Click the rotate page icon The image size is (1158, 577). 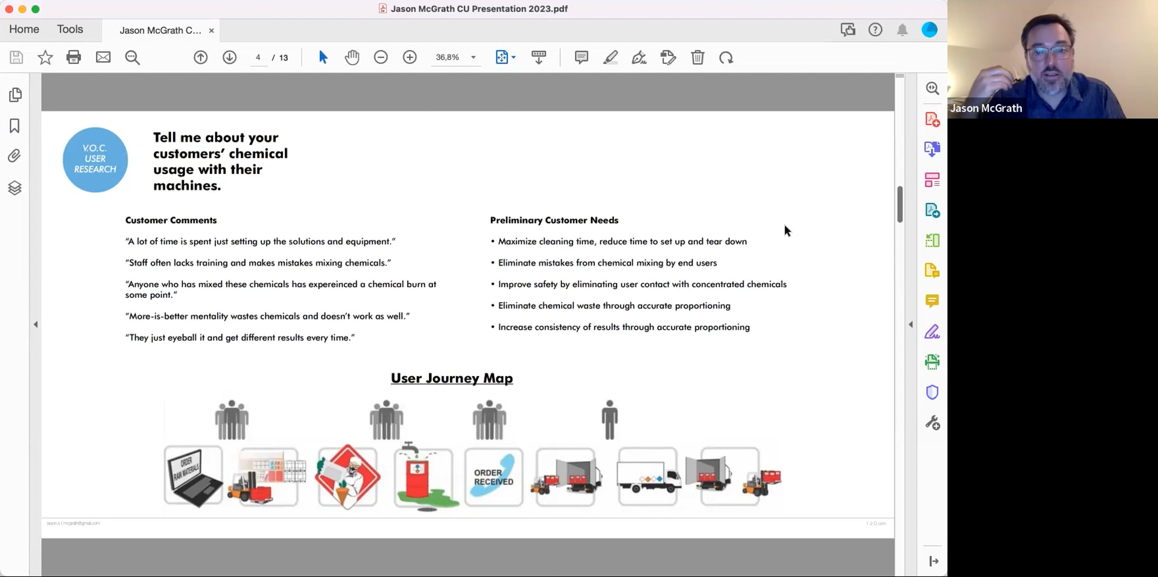click(726, 57)
